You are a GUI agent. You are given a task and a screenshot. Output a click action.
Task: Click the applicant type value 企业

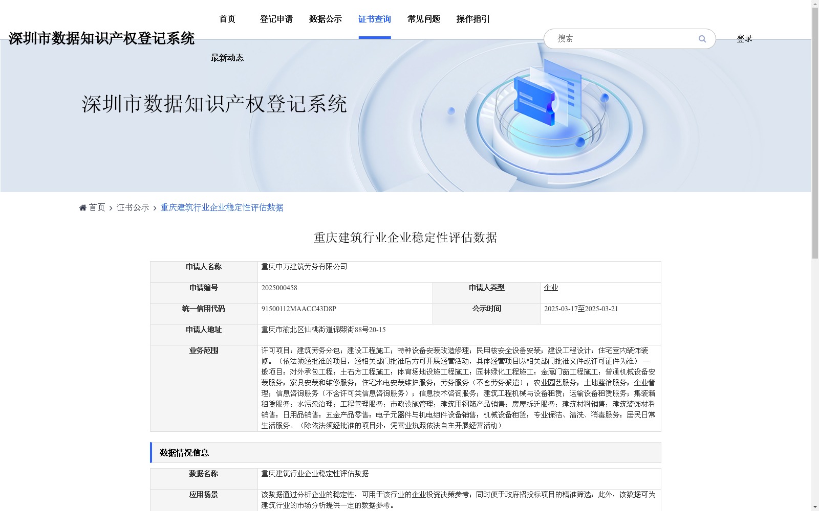coord(551,288)
